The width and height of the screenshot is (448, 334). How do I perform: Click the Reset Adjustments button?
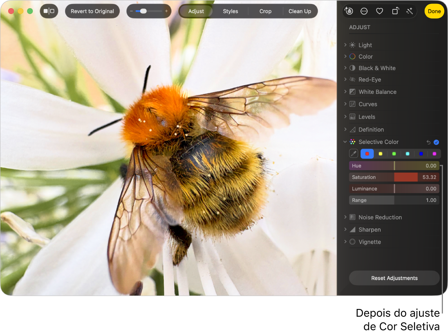(394, 278)
